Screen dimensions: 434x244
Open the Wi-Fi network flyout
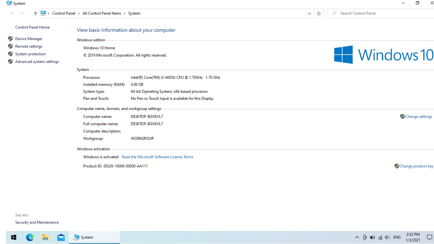[x=380, y=237]
